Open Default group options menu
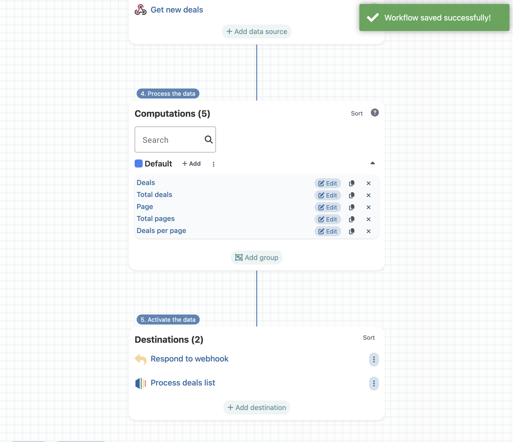The image size is (513, 442). [x=213, y=164]
